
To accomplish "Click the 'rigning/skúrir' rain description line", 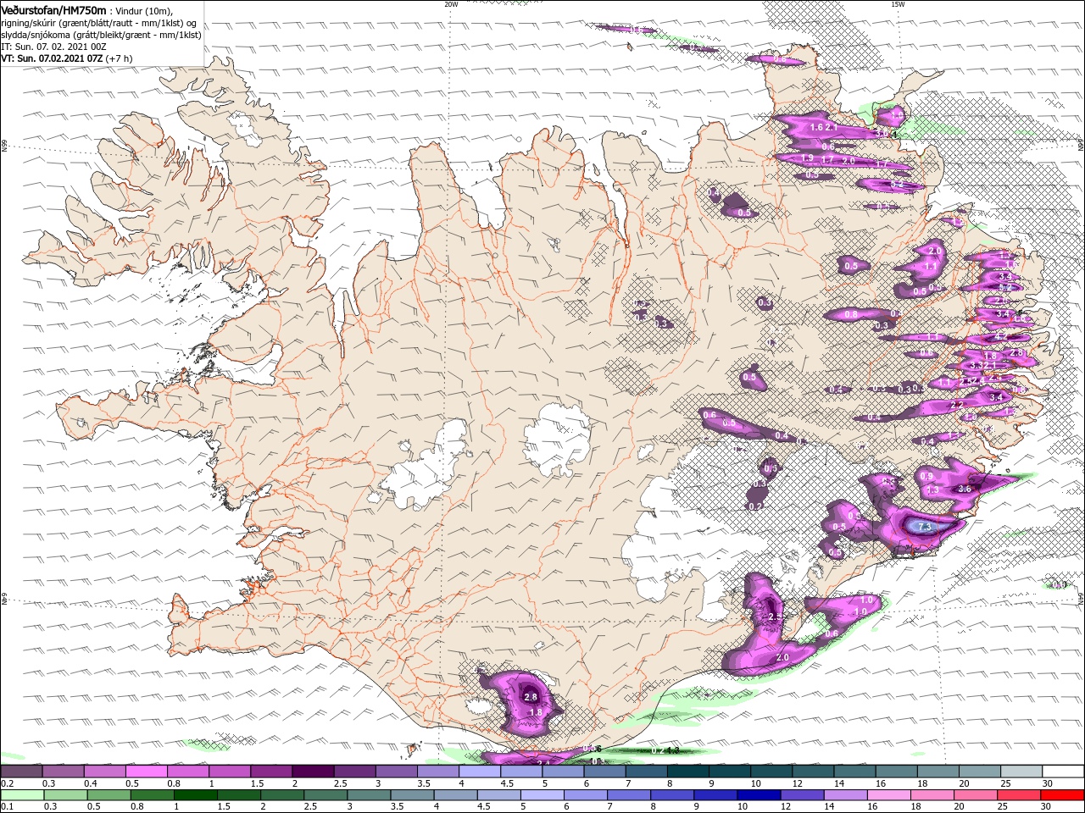I will (x=98, y=23).
